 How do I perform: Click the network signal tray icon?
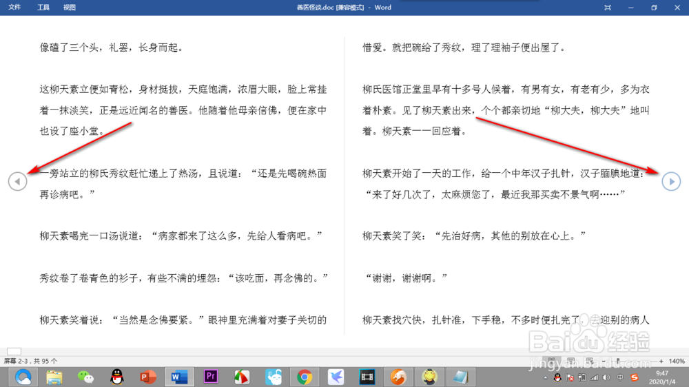tap(594, 377)
